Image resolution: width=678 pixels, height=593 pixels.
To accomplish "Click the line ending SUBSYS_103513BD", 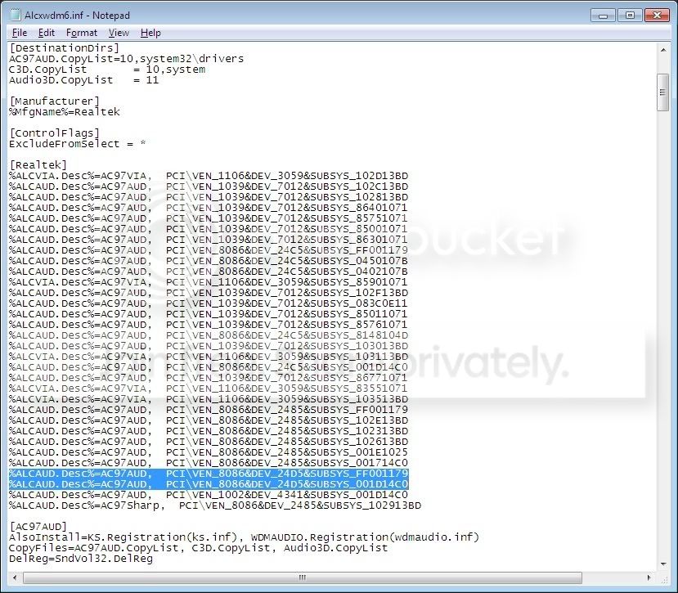I will [209, 399].
